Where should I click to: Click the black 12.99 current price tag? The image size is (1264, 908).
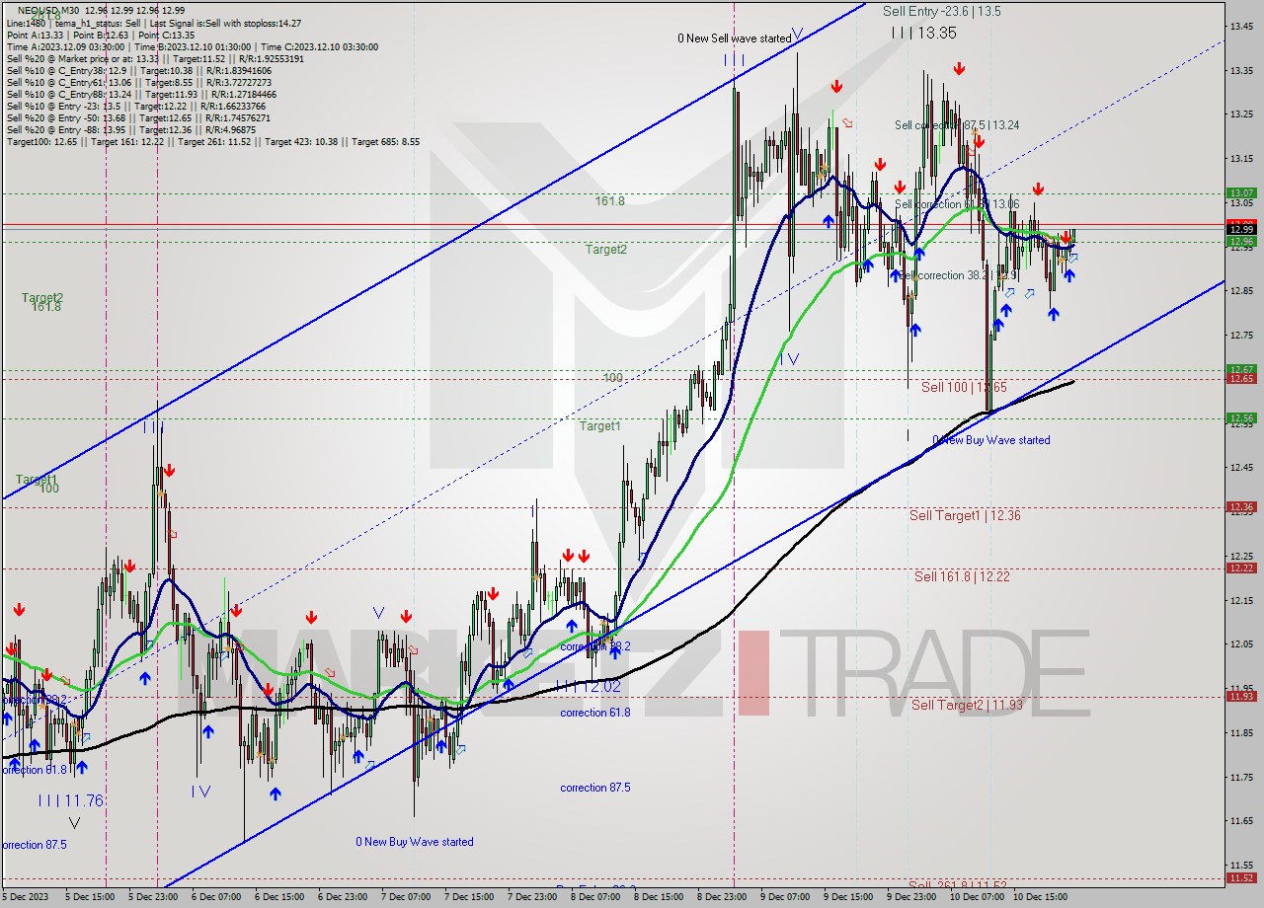coord(1241,229)
